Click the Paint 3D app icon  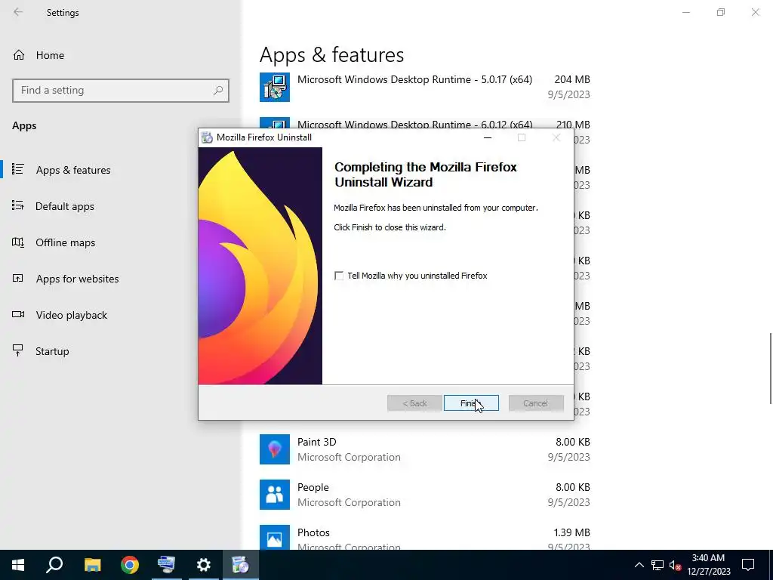[x=275, y=449]
